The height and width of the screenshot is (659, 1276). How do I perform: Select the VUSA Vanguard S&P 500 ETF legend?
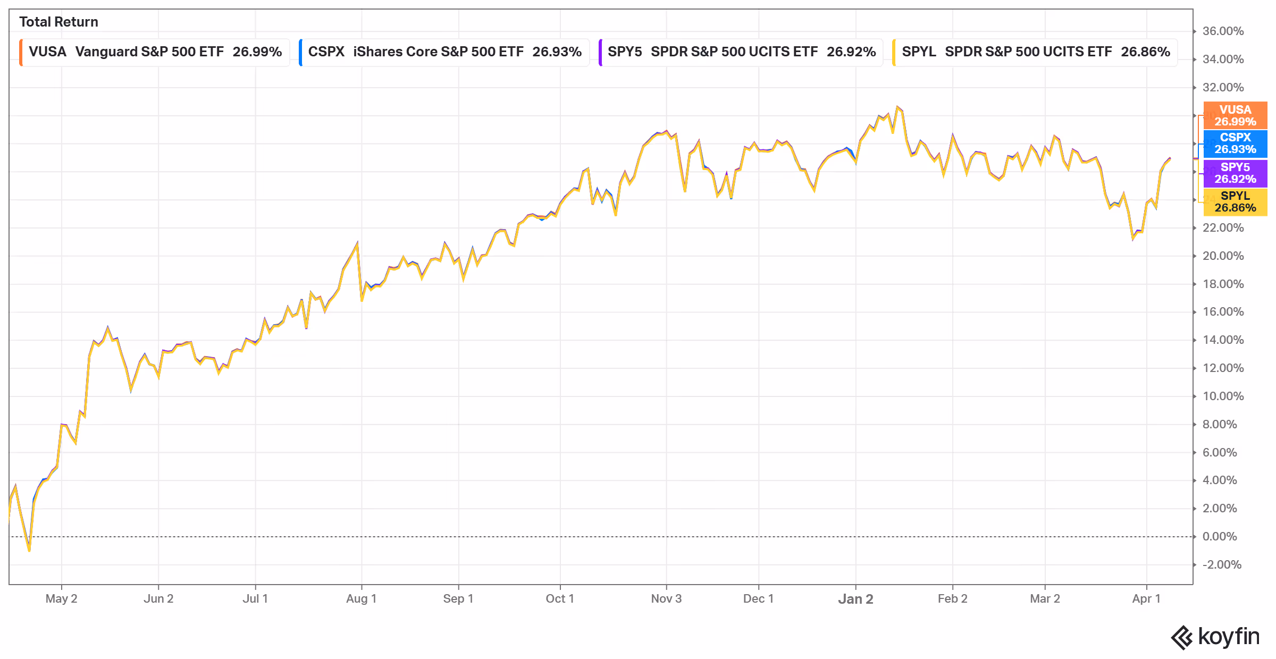(155, 52)
